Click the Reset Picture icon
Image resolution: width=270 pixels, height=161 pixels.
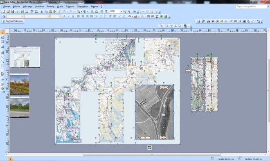258,21
